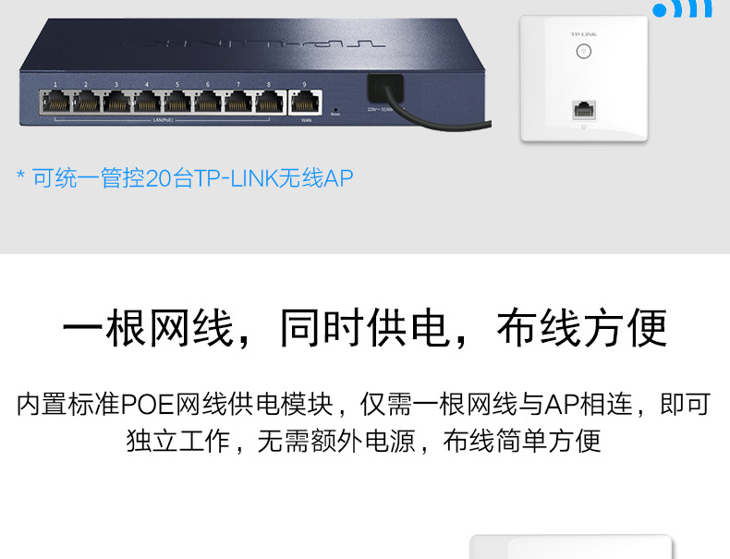Click the heading 一根网线，同时供电，布线方便

coord(365,328)
